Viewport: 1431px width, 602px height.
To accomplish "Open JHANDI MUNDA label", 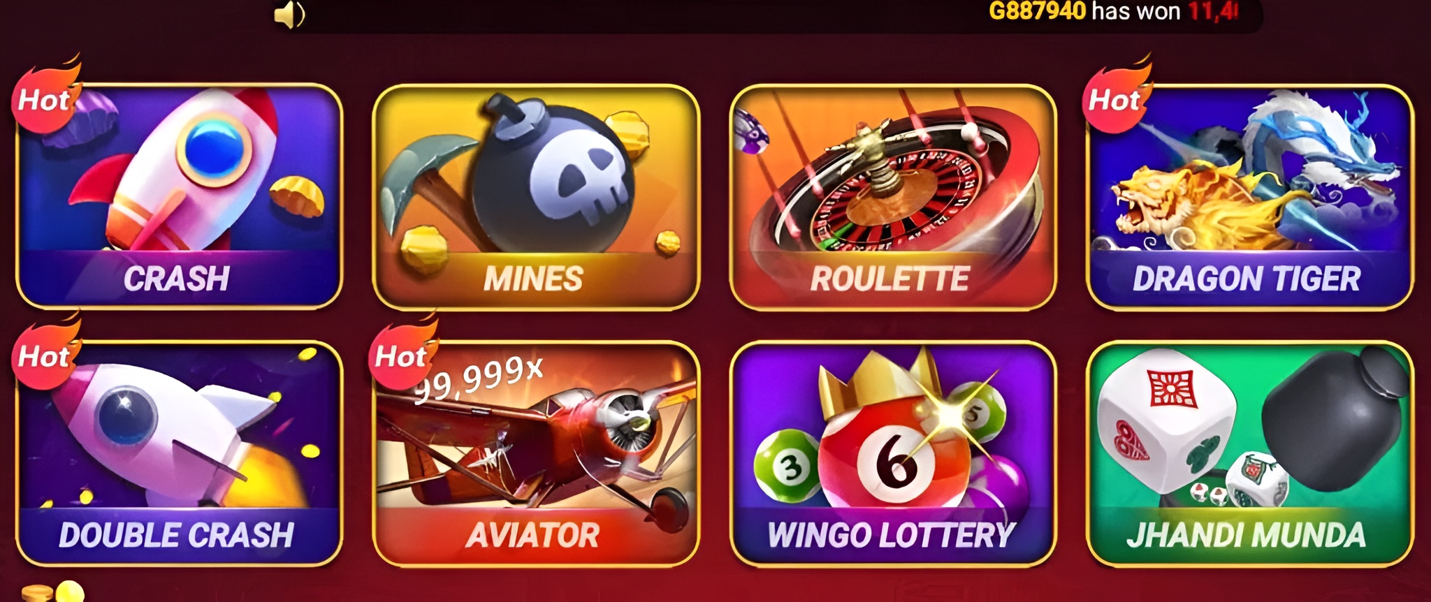I will click(x=1246, y=536).
